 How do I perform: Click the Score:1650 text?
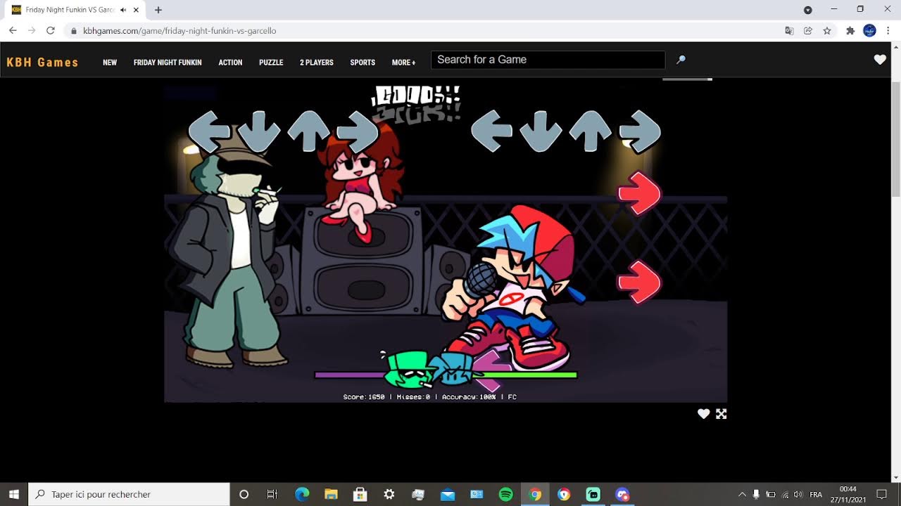364,397
